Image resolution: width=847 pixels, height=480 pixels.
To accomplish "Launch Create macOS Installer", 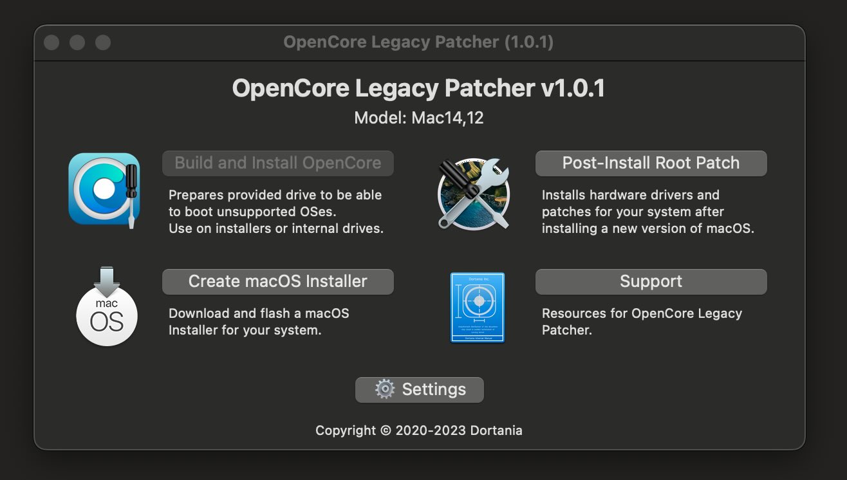I will pos(278,281).
